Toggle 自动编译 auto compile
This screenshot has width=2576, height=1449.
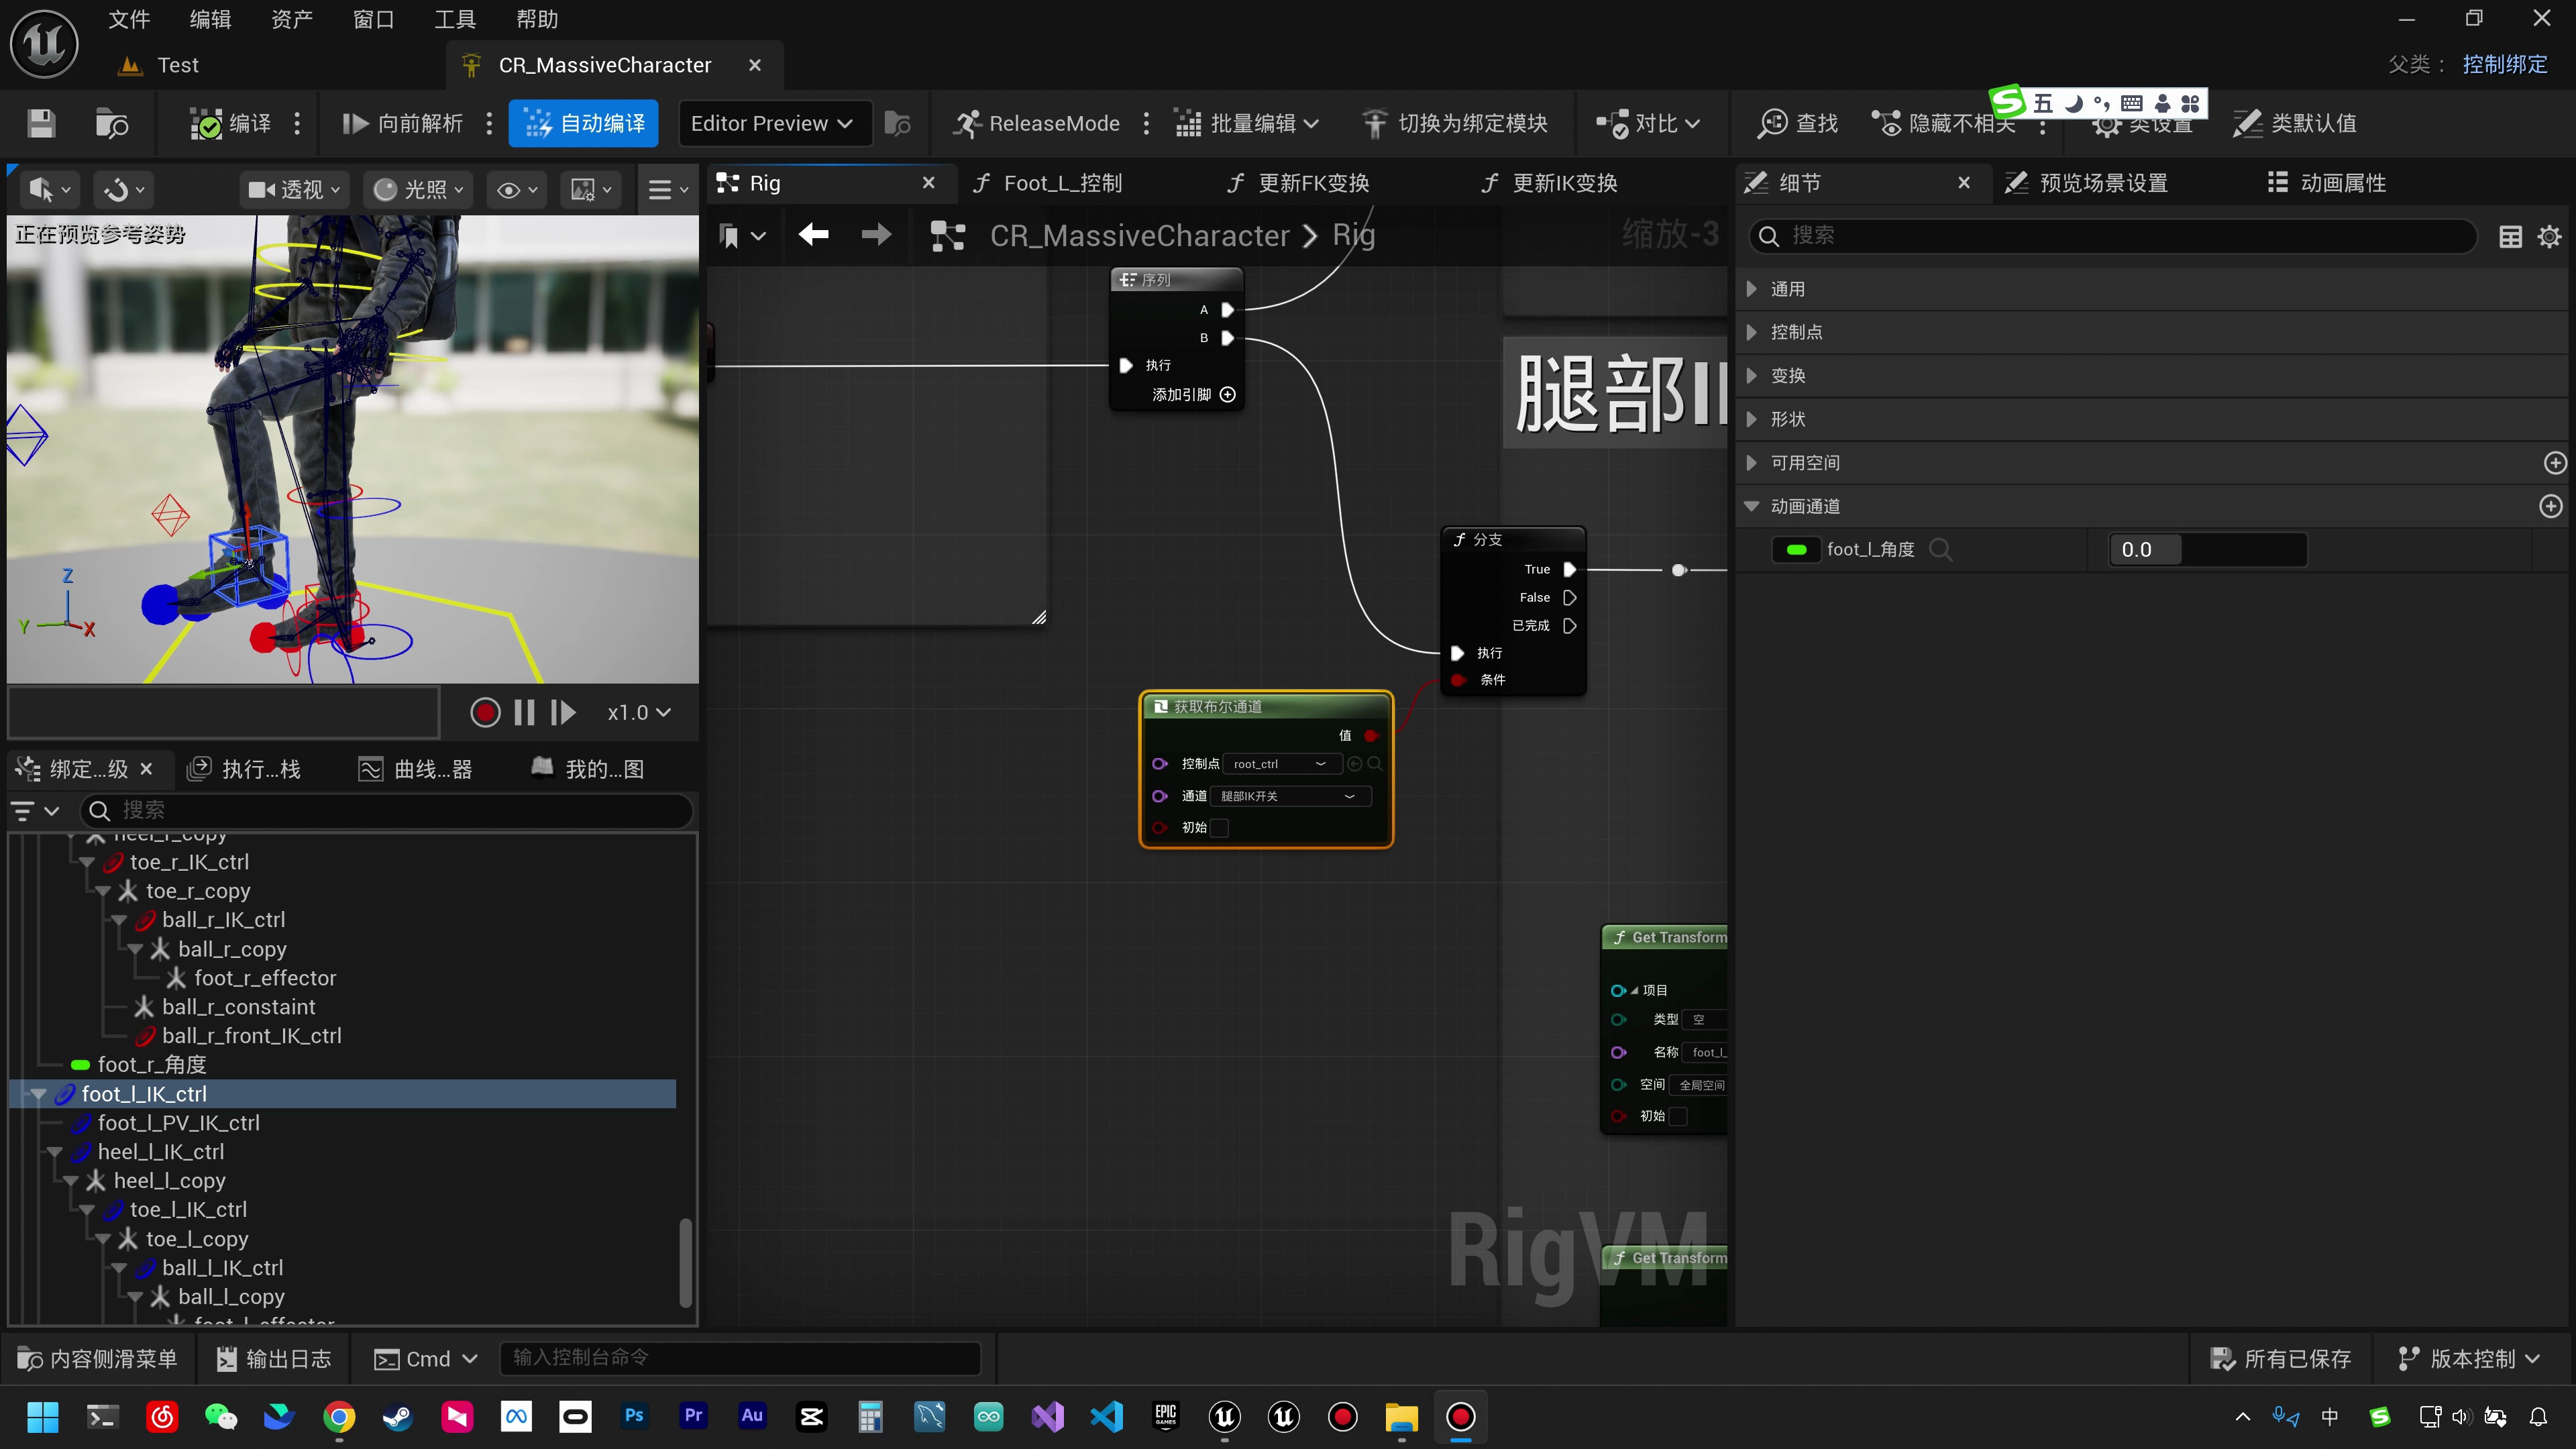pos(584,123)
